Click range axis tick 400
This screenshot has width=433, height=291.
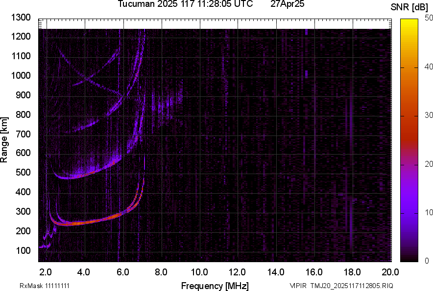click(x=23, y=192)
